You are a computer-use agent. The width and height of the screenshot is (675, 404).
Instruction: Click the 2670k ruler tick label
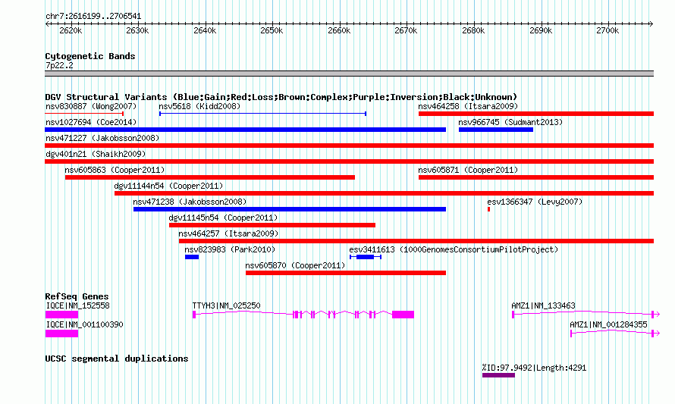click(x=406, y=31)
